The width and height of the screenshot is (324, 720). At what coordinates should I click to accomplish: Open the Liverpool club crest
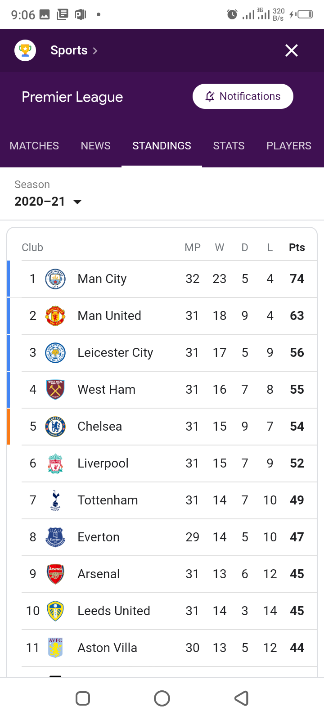[x=55, y=463]
